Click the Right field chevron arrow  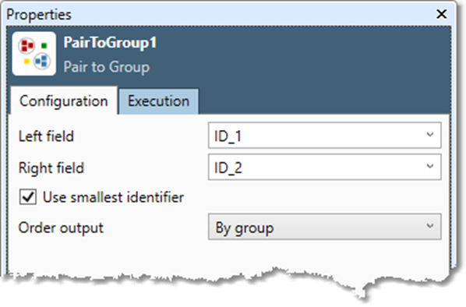(429, 166)
